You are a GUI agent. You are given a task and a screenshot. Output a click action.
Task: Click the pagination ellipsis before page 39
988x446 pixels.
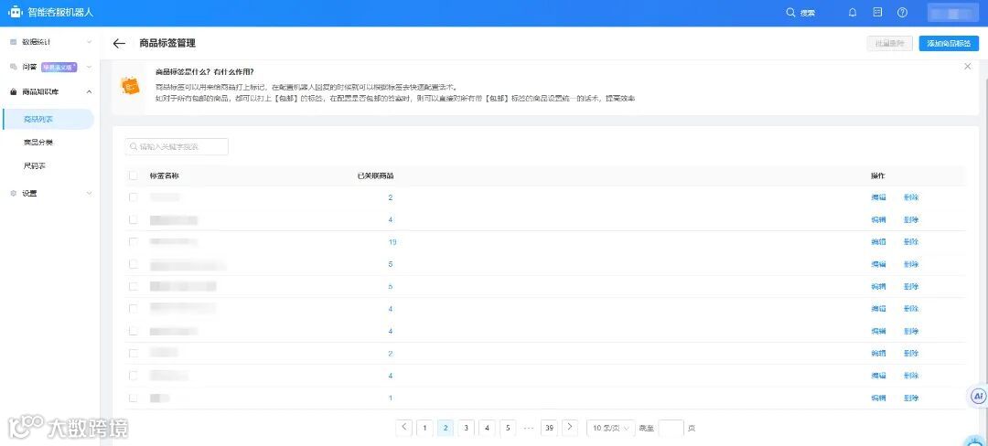(x=529, y=428)
